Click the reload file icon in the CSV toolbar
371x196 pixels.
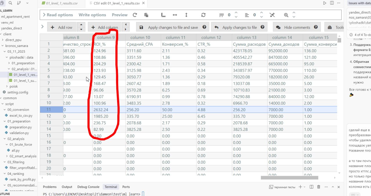click(135, 15)
